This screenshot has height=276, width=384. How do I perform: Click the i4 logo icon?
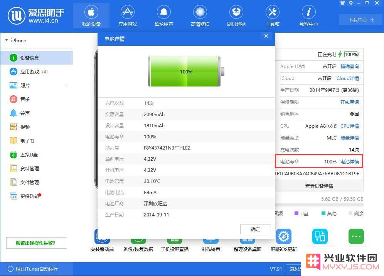click(x=17, y=16)
